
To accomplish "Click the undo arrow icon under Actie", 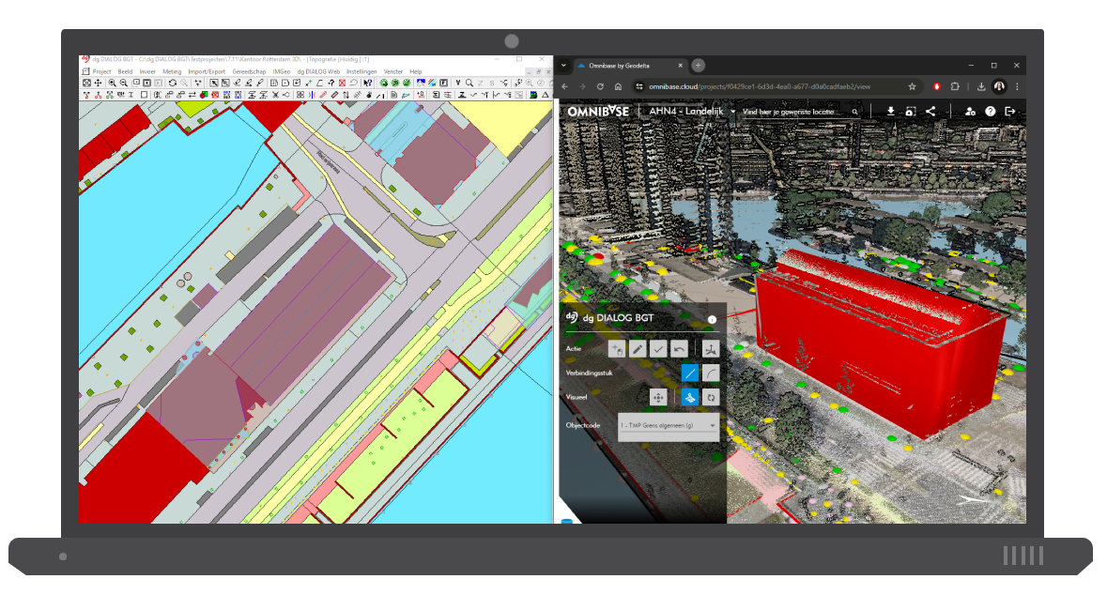I will pyautogui.click(x=678, y=348).
